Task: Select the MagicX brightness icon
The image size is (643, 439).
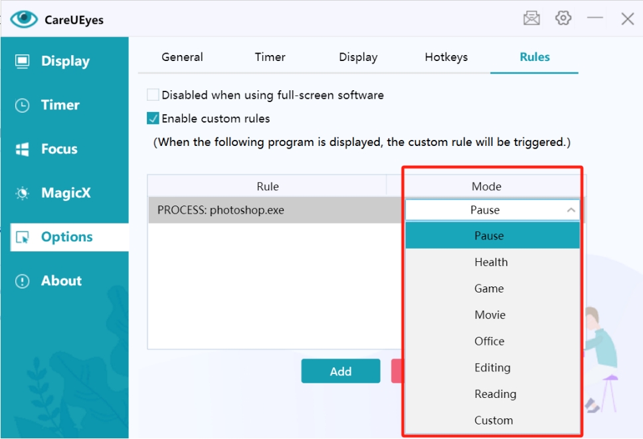Action: click(23, 194)
